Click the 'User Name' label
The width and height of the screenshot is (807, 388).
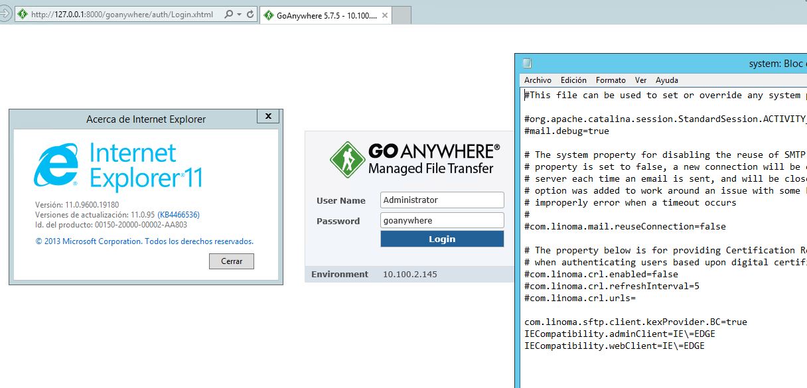(341, 201)
